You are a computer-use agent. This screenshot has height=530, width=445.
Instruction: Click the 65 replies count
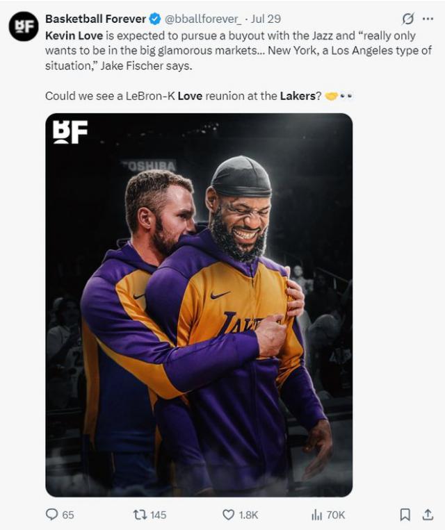click(68, 515)
